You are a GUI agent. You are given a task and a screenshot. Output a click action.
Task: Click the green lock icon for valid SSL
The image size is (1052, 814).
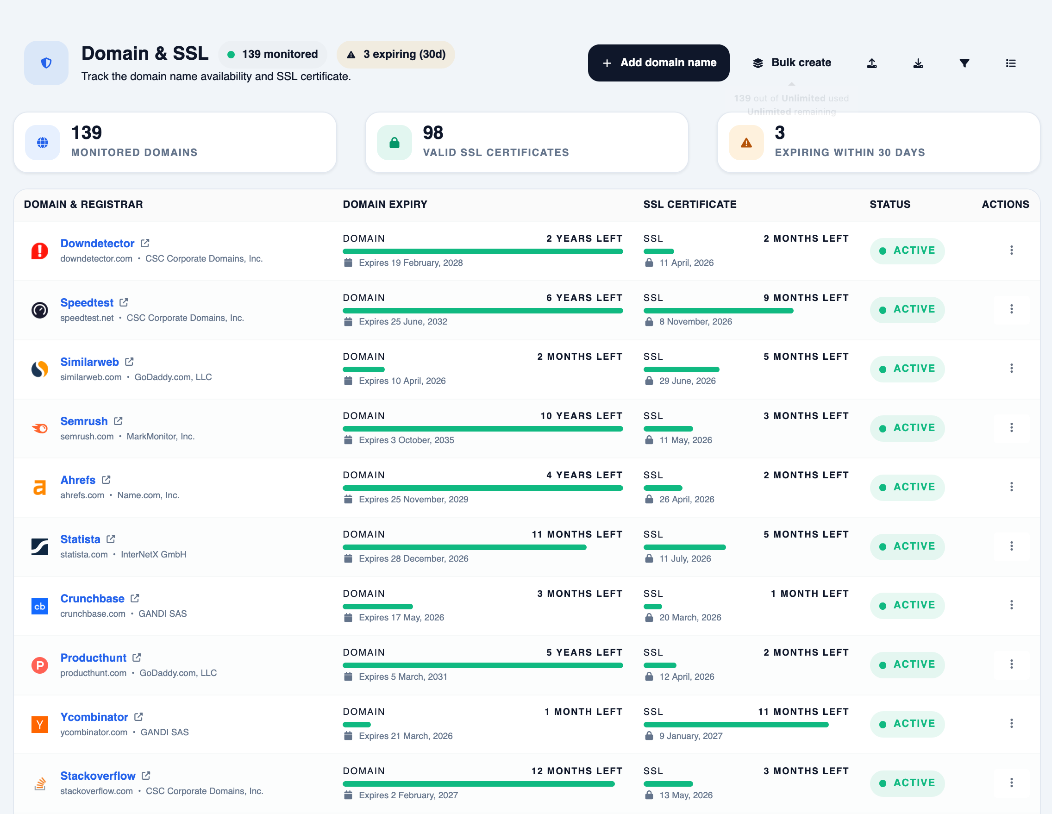coord(394,143)
